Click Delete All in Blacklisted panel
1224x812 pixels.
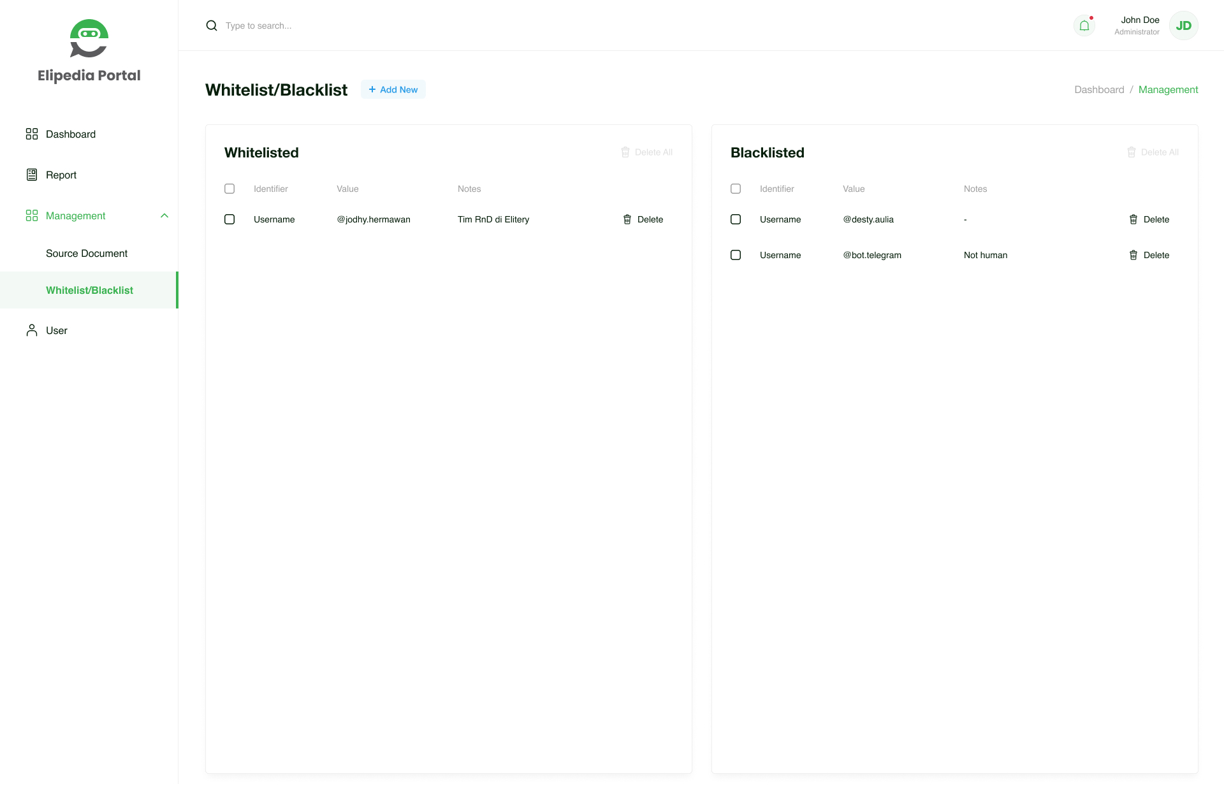tap(1153, 152)
